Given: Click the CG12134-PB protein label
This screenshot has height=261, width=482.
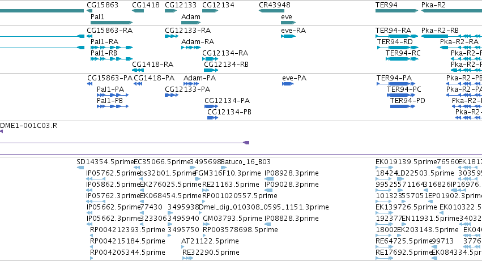Looking at the screenshot, I should (229, 112).
